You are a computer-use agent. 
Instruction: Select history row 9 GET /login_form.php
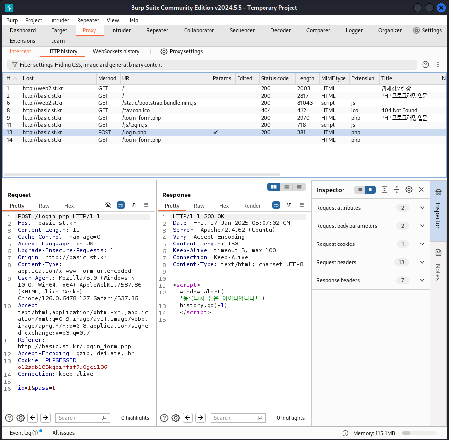[225, 118]
